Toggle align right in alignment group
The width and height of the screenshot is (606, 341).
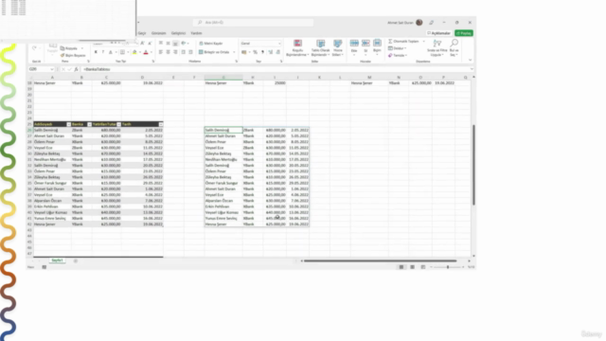tap(175, 52)
